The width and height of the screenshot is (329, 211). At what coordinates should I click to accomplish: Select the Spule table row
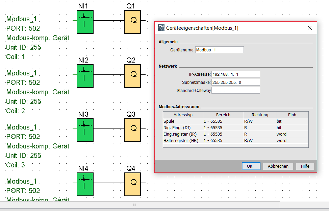pos(236,121)
